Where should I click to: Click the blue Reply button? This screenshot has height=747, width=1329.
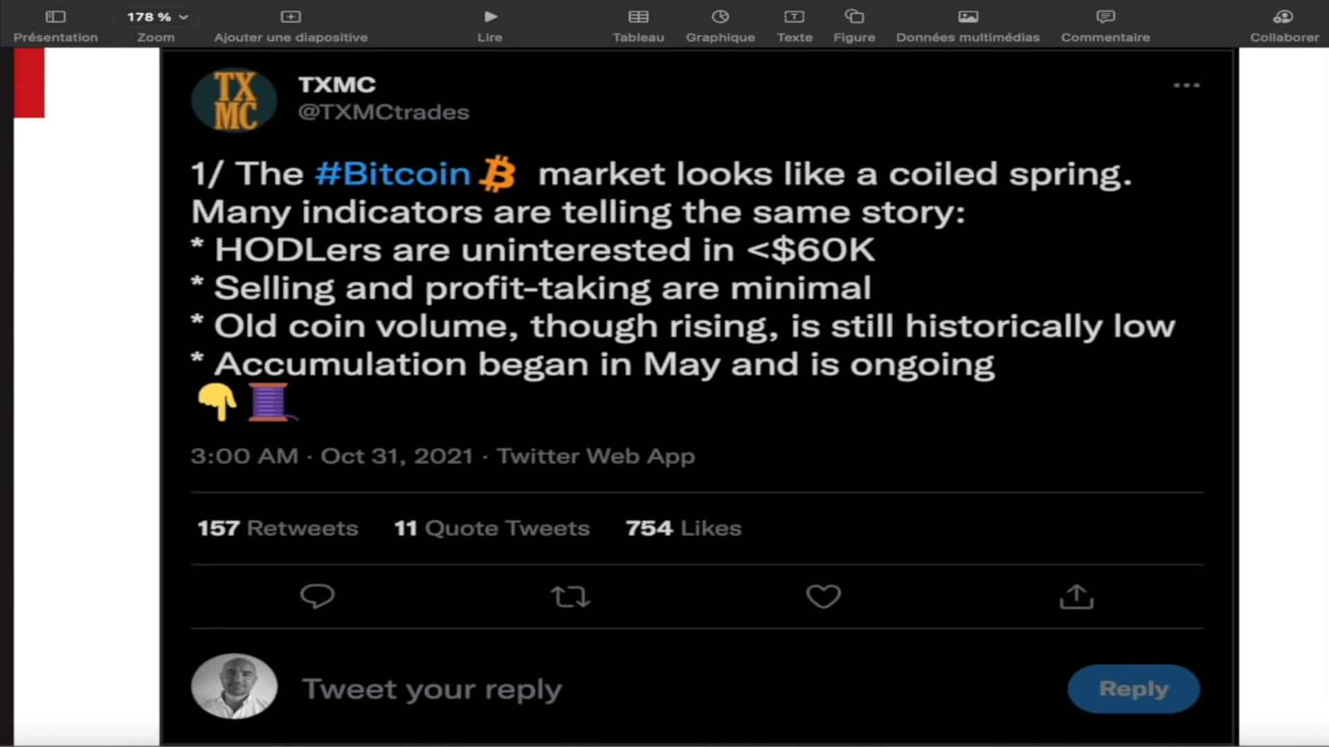[x=1133, y=689]
